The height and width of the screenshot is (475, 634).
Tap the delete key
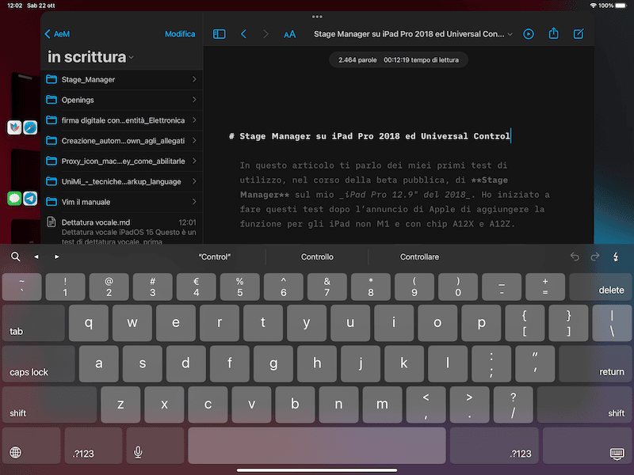coord(600,287)
